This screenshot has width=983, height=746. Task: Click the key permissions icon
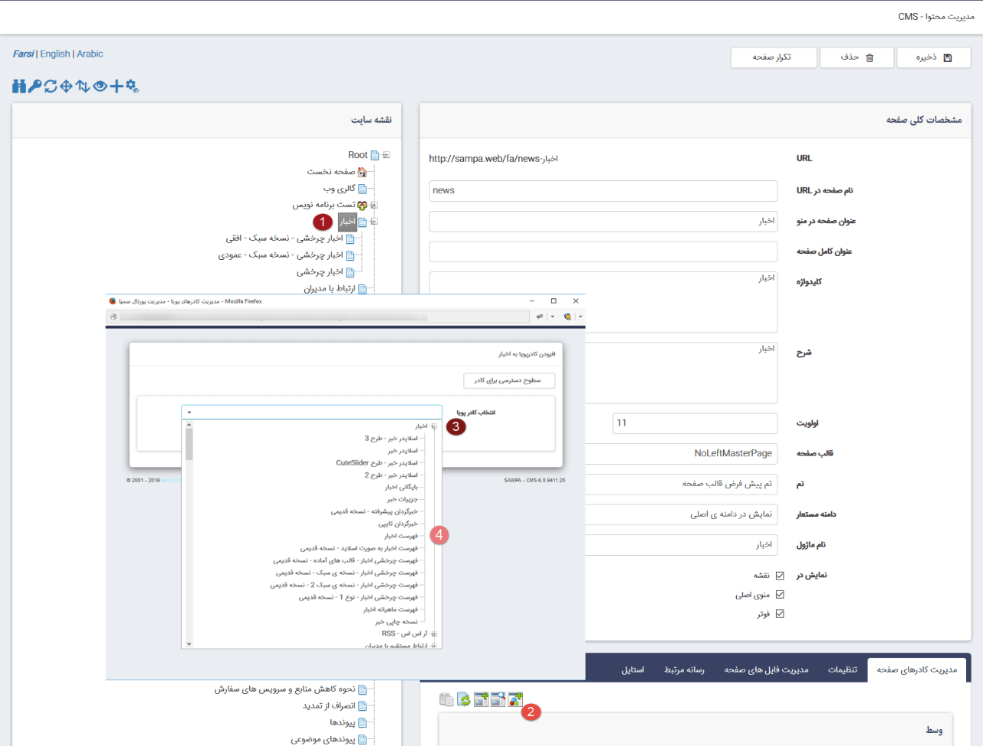point(35,86)
